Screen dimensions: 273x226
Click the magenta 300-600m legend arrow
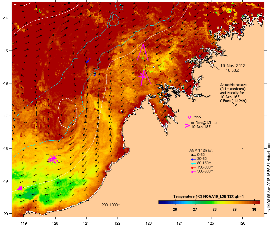click(x=193, y=172)
